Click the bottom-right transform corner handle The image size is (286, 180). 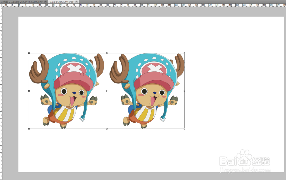tap(184, 129)
